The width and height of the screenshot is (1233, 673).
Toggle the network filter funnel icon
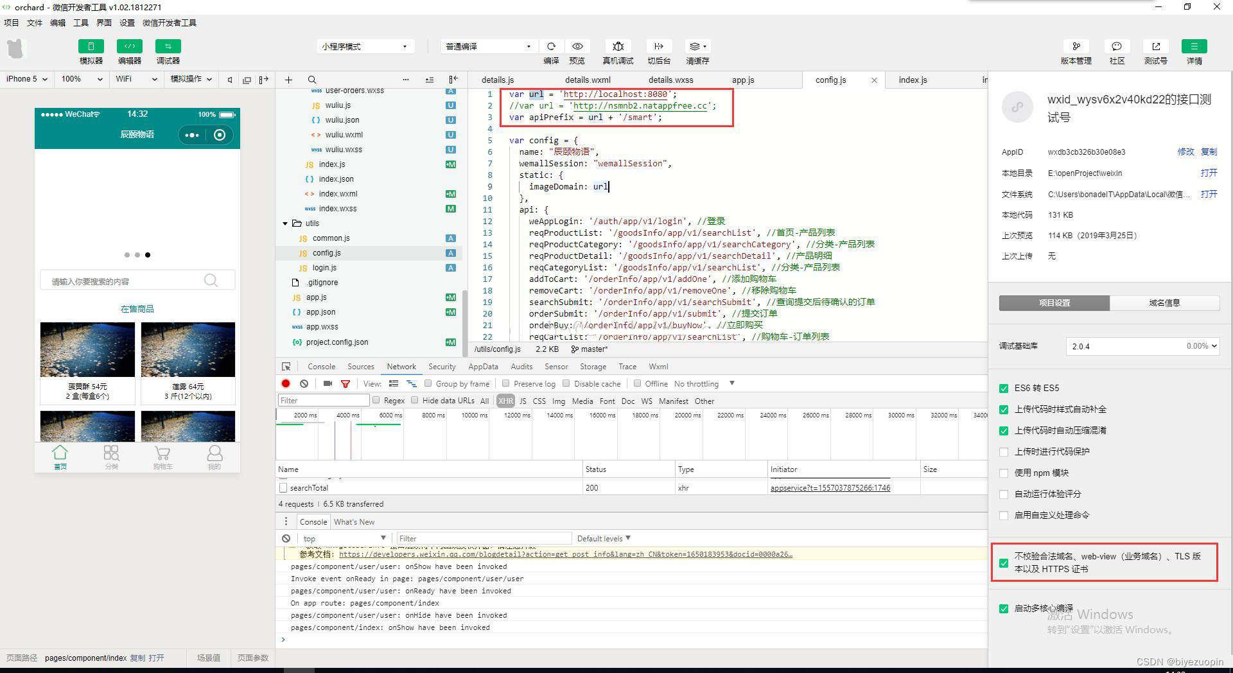[x=345, y=383]
